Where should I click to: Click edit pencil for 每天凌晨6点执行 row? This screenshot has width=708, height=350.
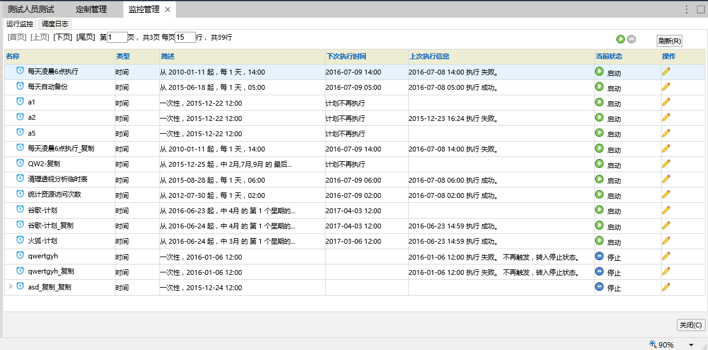click(x=666, y=71)
